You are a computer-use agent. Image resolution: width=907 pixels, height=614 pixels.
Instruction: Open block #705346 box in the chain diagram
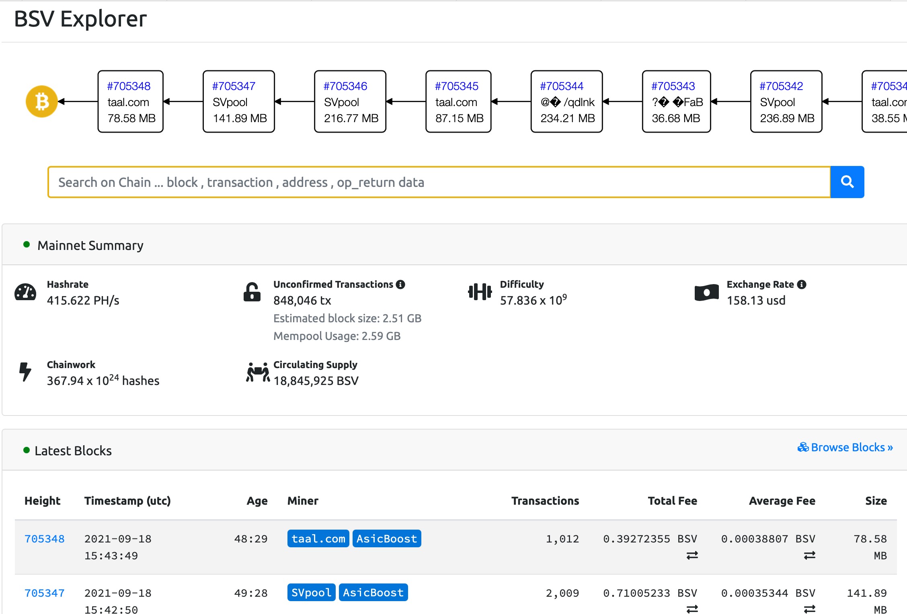350,102
